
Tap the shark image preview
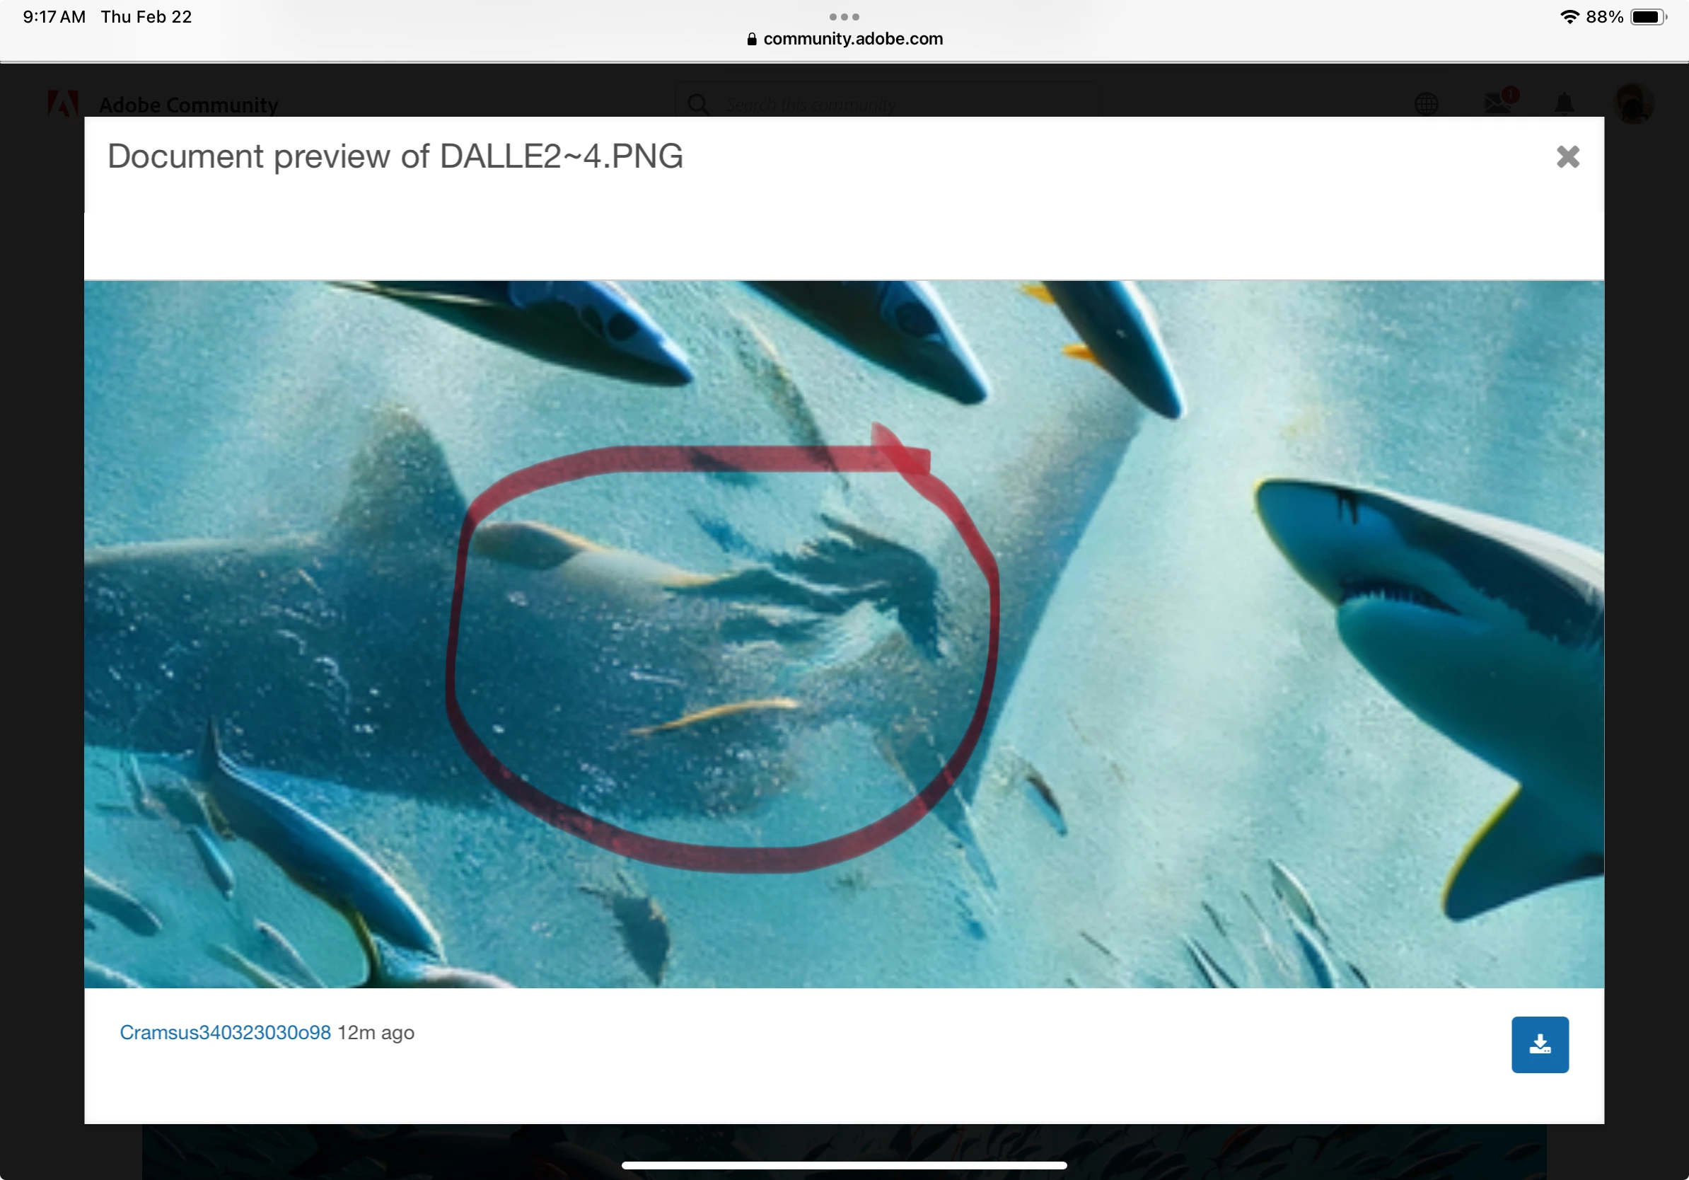coord(844,633)
